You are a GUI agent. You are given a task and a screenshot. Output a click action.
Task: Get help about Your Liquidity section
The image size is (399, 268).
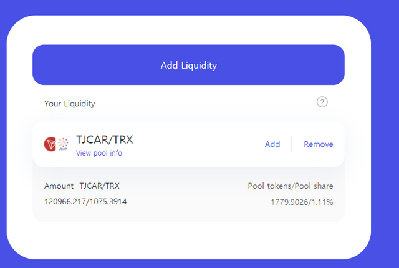[322, 102]
